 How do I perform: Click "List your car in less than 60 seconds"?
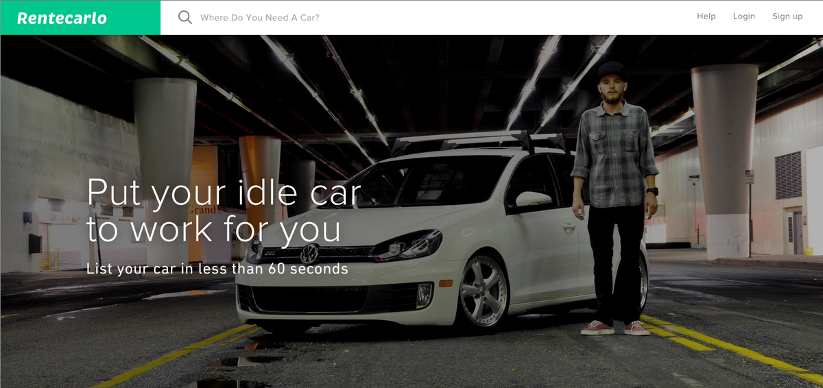[x=217, y=269]
